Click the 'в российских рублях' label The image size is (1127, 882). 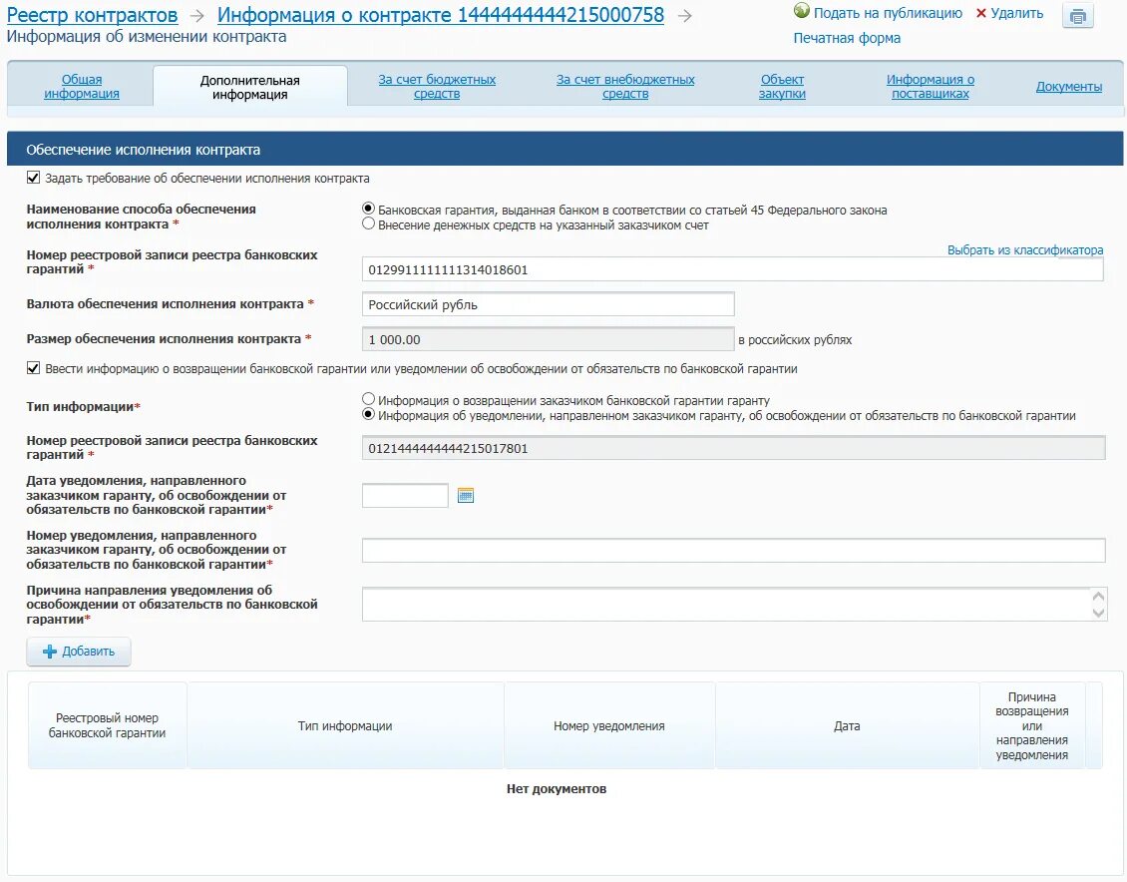click(x=795, y=339)
